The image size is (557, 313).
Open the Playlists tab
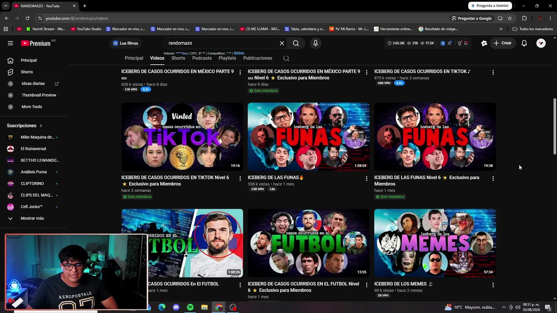pyautogui.click(x=228, y=58)
